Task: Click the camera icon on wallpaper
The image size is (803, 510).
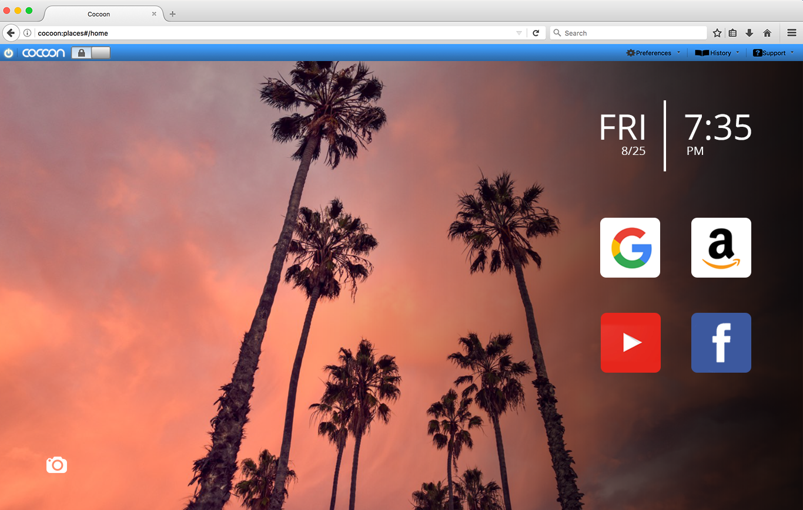Action: click(x=56, y=465)
